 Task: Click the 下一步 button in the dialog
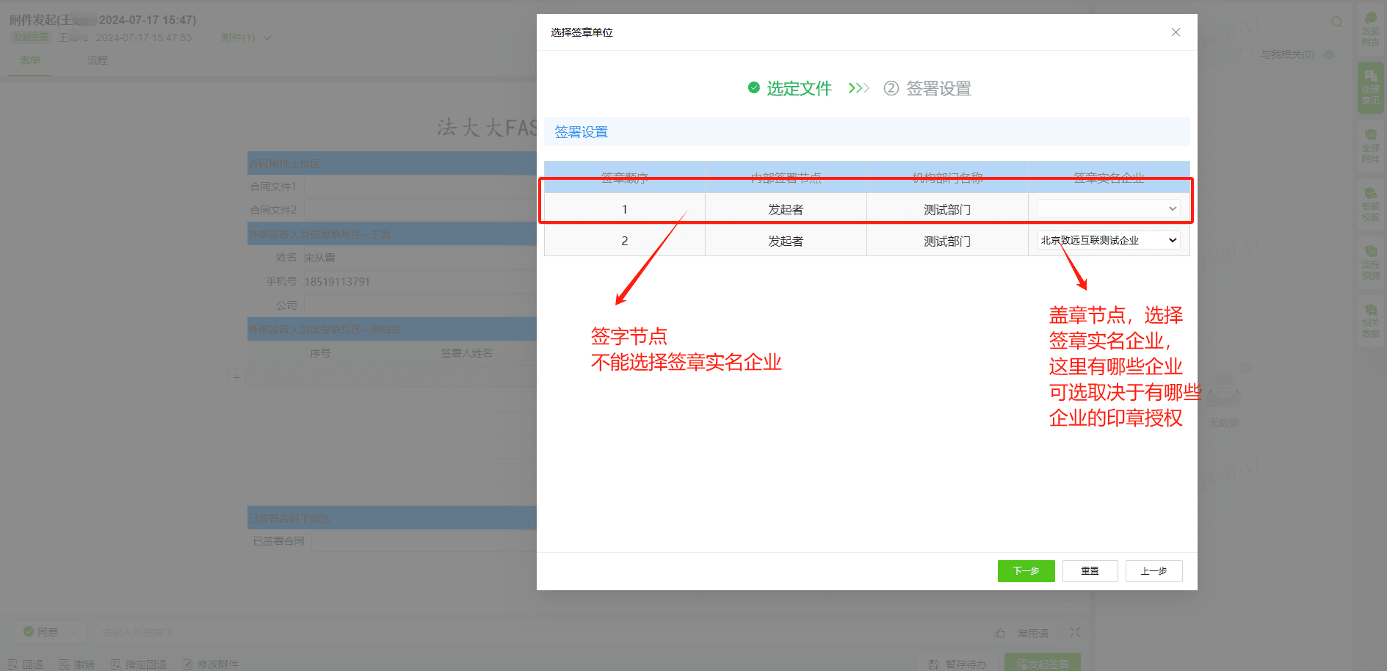pyautogui.click(x=1026, y=570)
